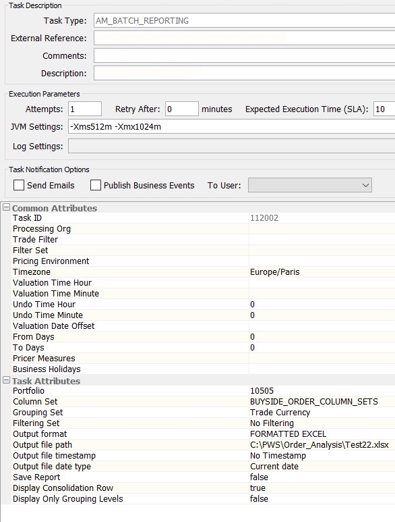Click the Description text field
This screenshot has height=522, width=395.
click(x=244, y=73)
